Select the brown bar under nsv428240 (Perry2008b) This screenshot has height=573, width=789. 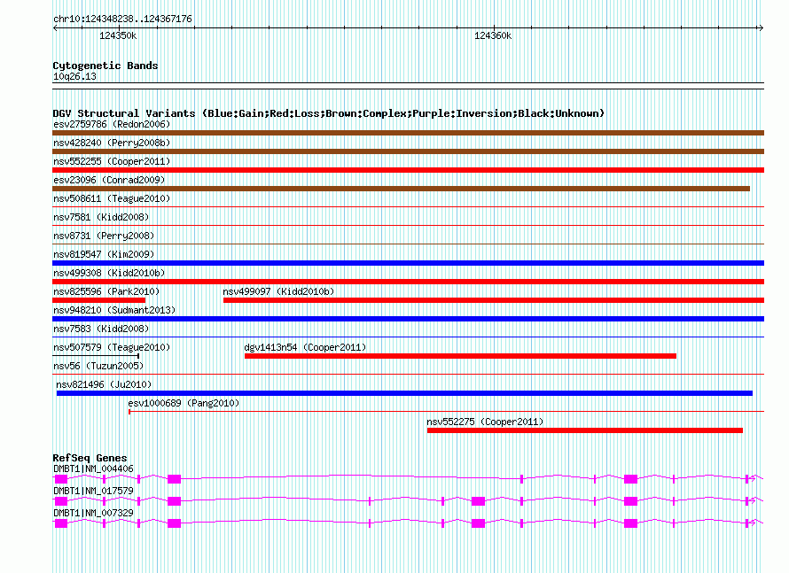coord(408,151)
